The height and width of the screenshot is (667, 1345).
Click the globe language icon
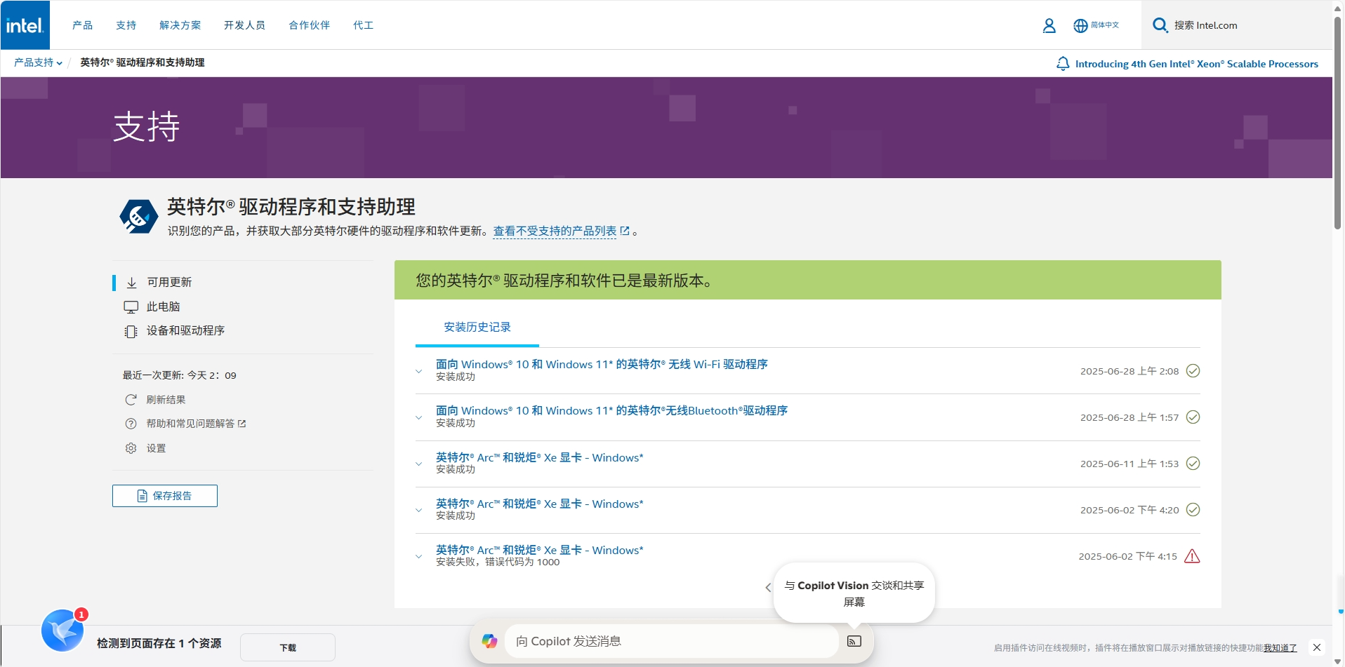1080,26
